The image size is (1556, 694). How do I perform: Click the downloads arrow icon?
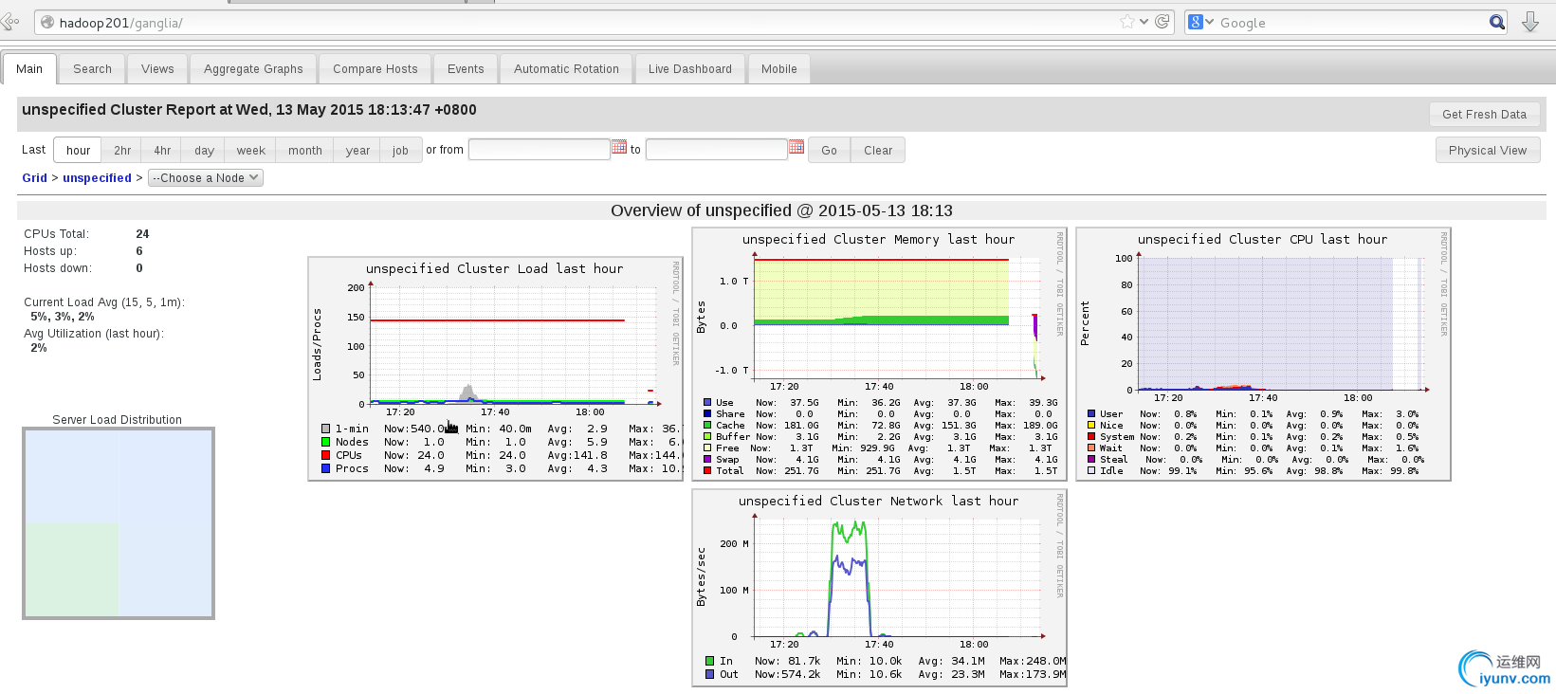[1530, 22]
